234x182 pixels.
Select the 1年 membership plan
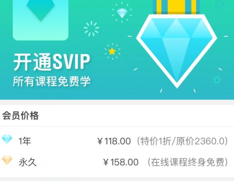pos(117,141)
